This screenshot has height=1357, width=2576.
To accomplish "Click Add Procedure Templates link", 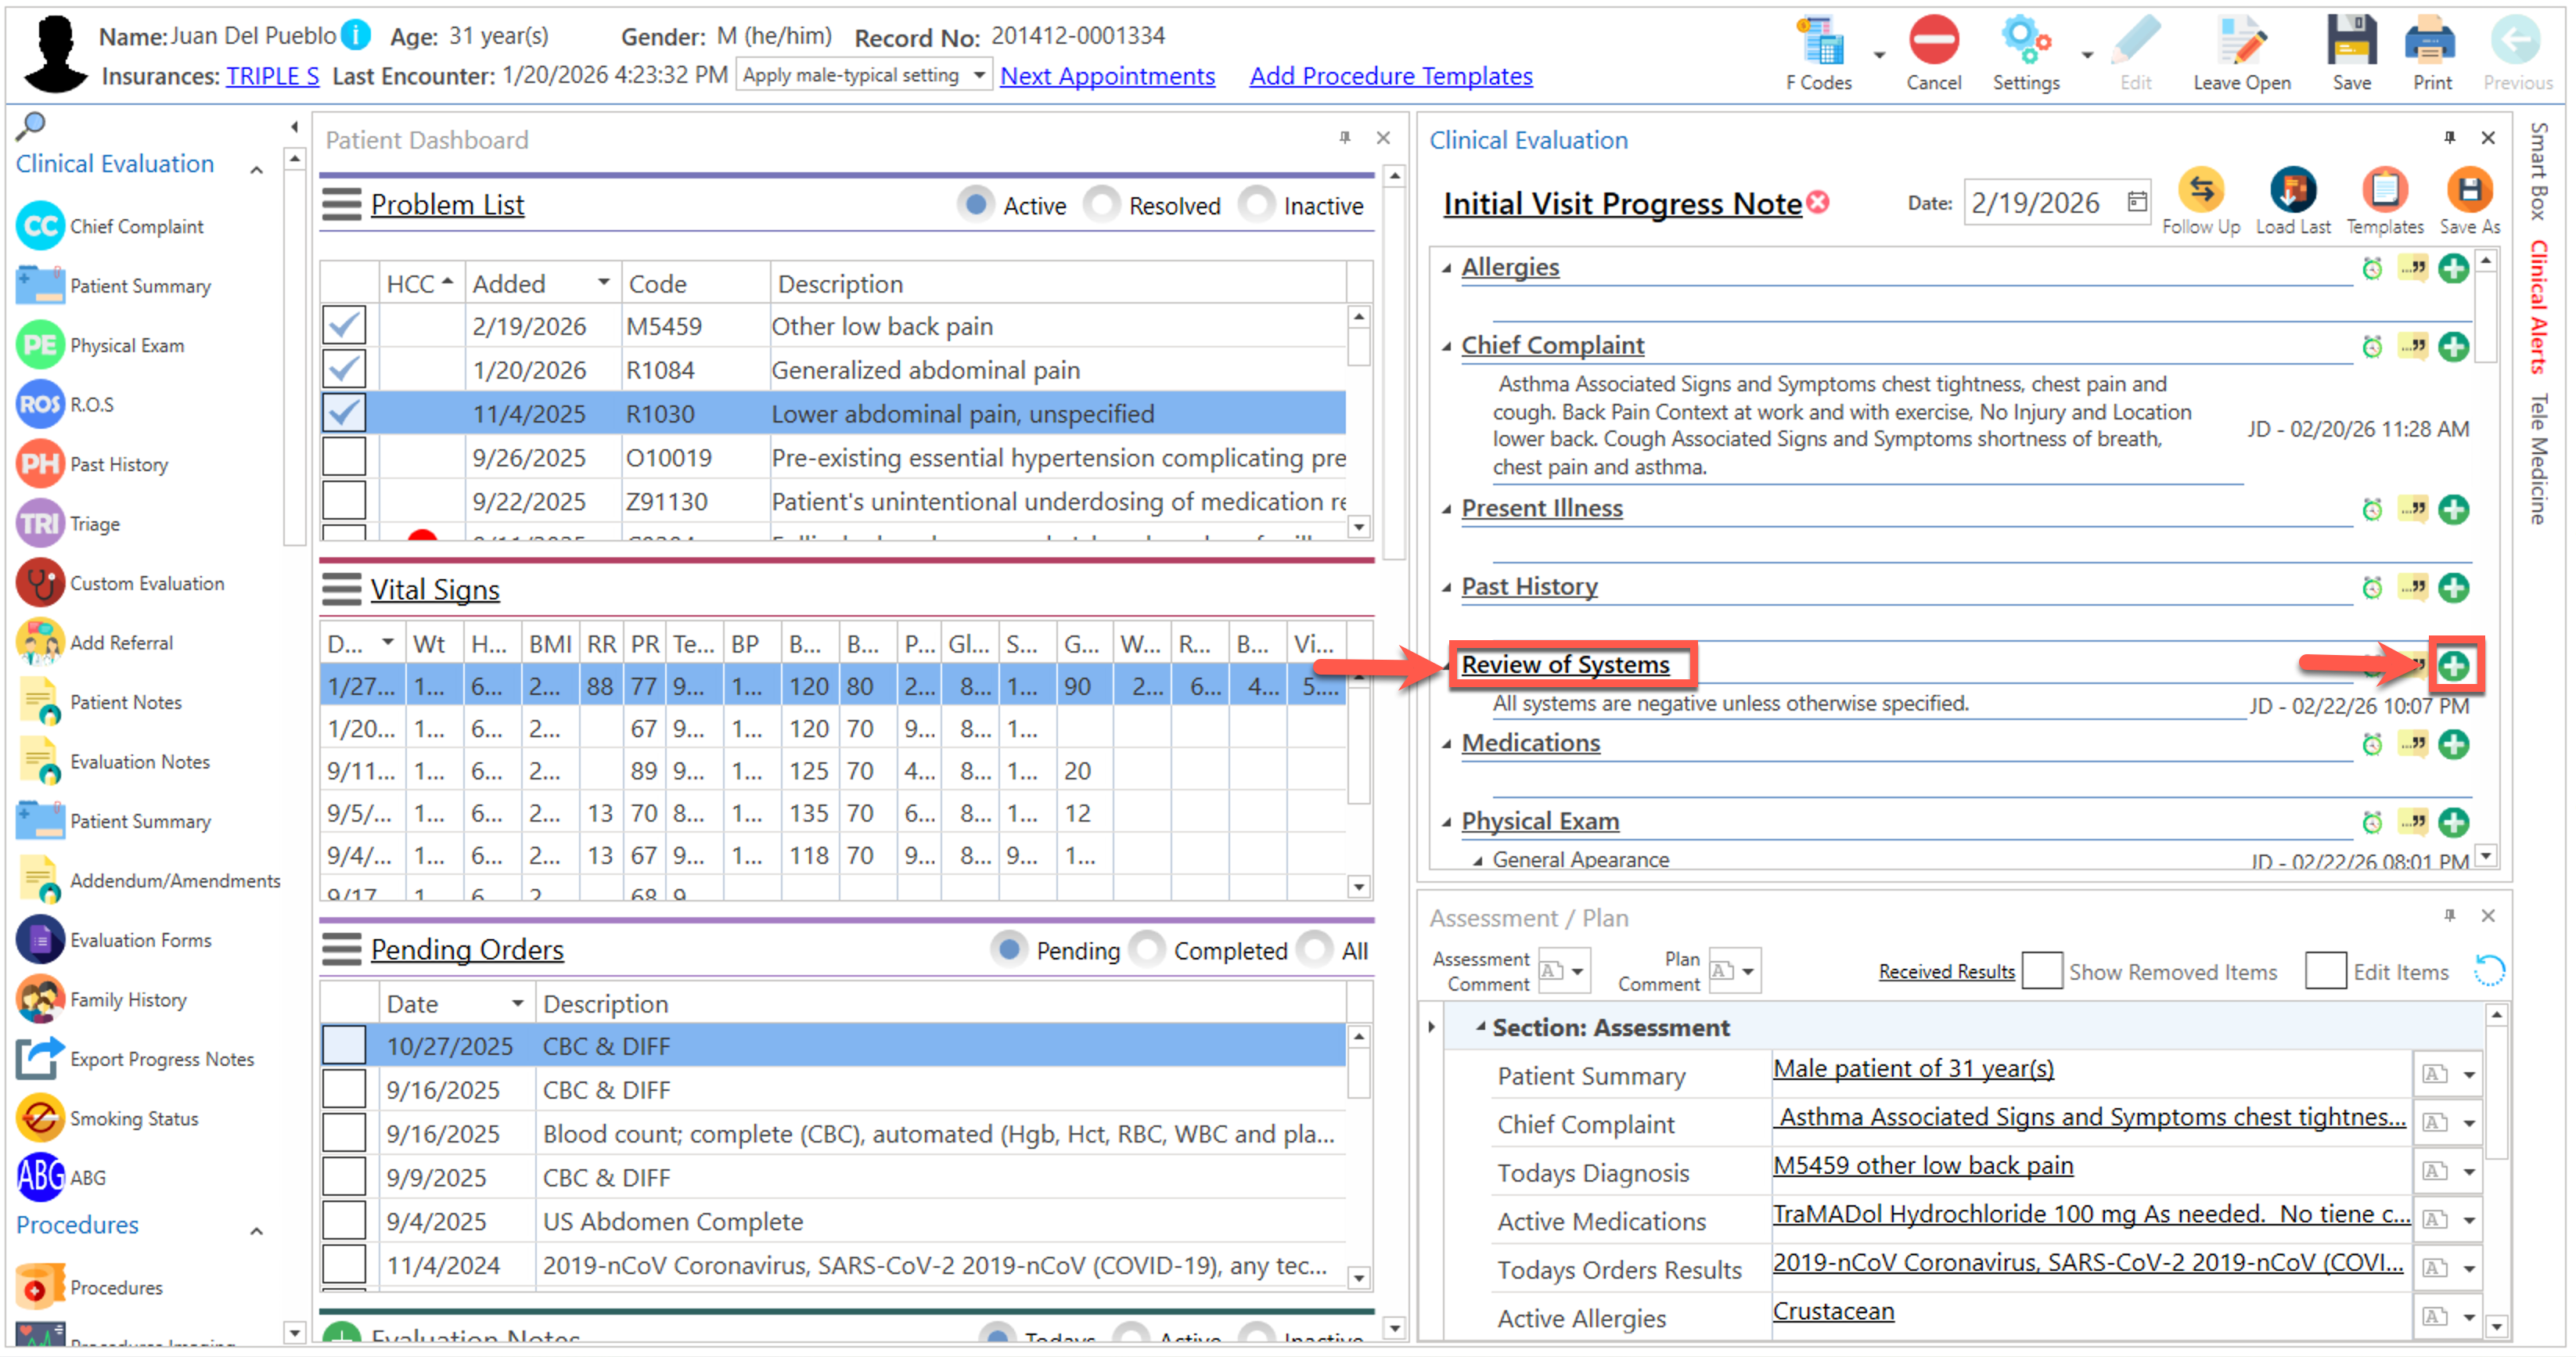I will pyautogui.click(x=1390, y=76).
